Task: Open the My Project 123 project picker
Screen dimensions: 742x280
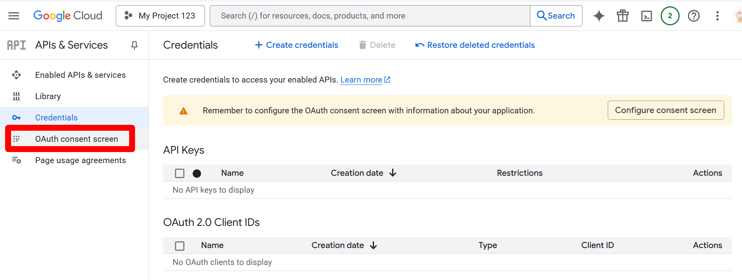Action: pyautogui.click(x=160, y=16)
